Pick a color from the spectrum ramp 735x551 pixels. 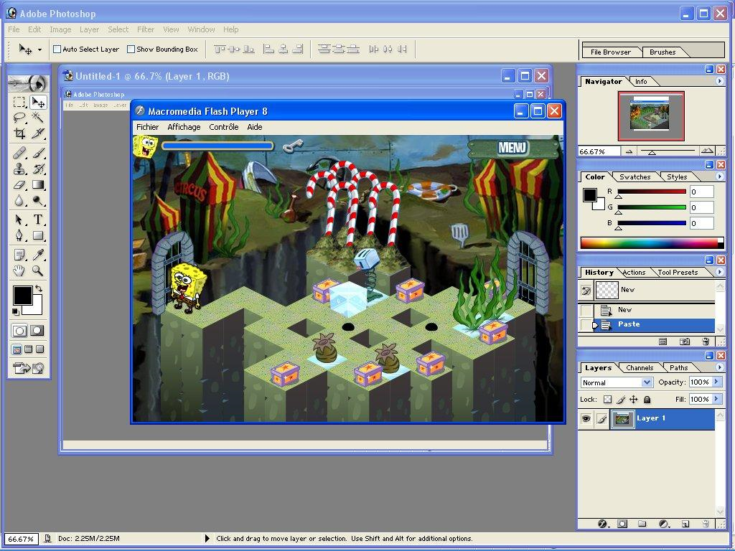click(x=652, y=242)
